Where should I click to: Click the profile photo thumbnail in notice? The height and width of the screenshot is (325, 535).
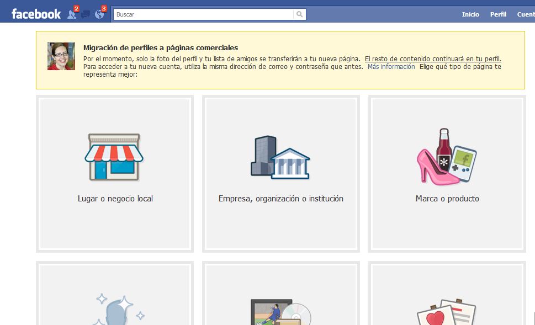(61, 56)
